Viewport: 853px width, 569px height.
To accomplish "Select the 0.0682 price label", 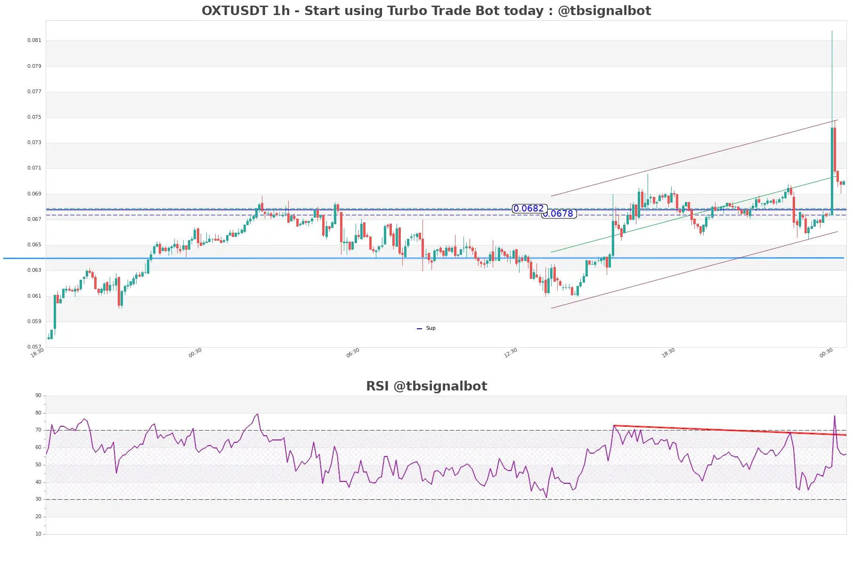I will (529, 209).
